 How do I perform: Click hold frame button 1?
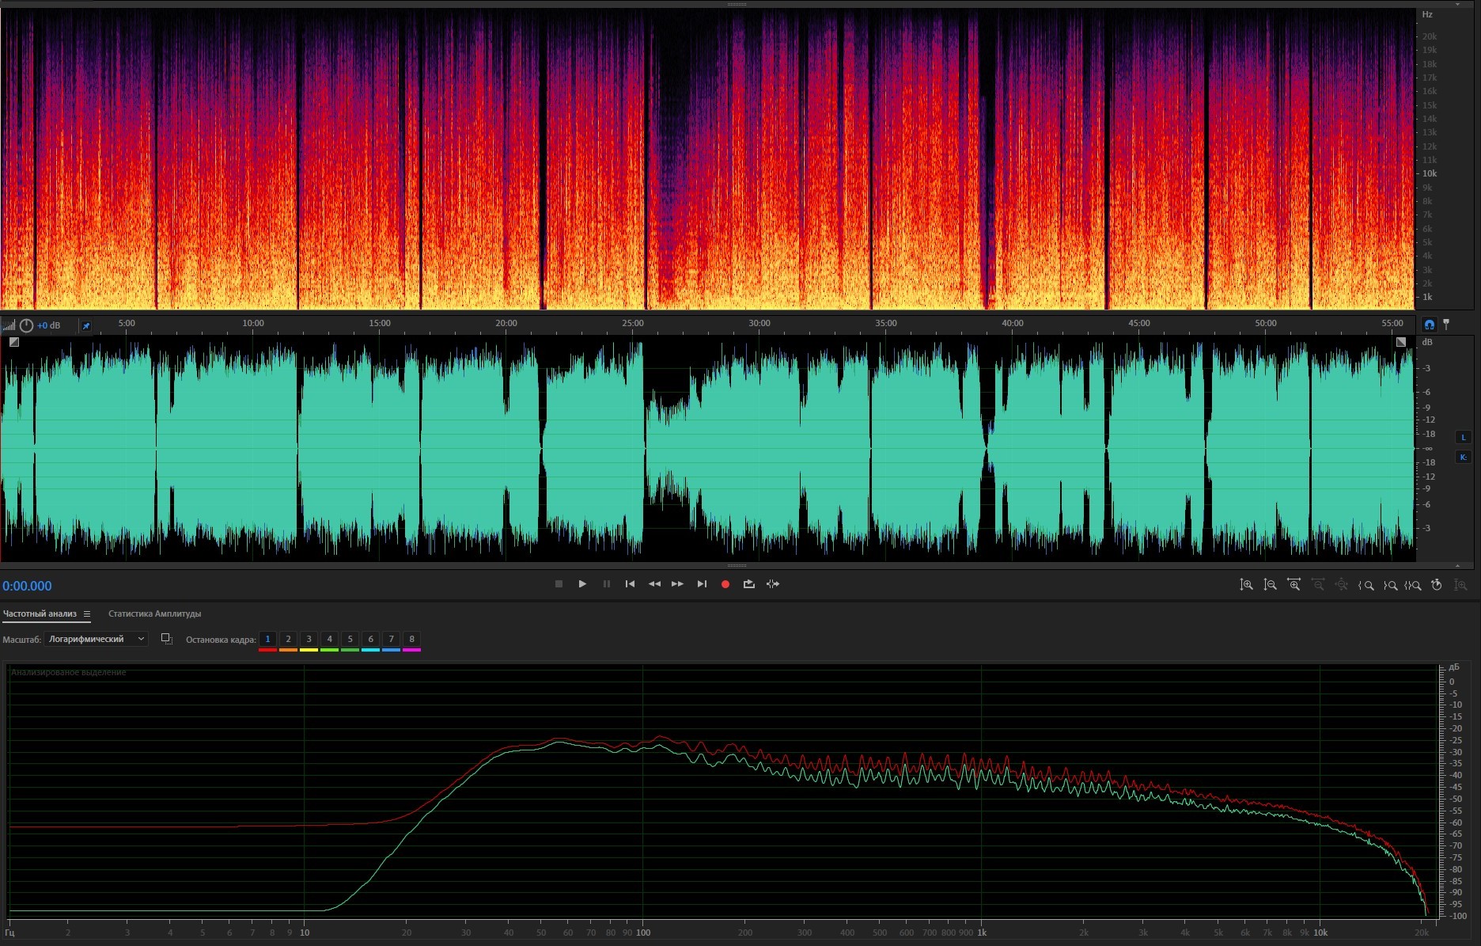pyautogui.click(x=267, y=639)
